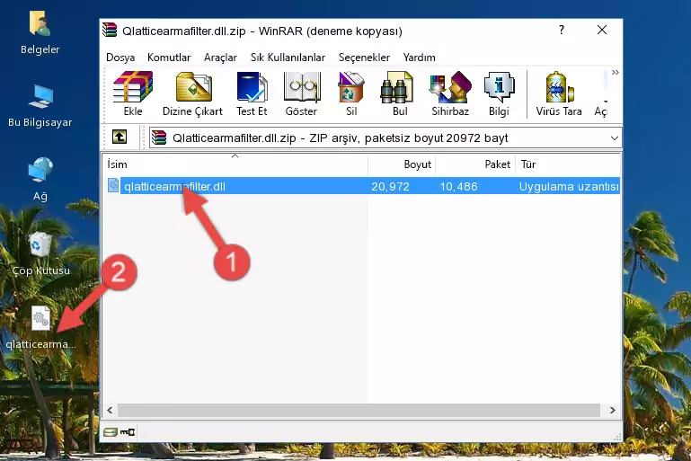This screenshot has height=461, width=691.
Task: Go up one folder level
Action: click(x=120, y=137)
